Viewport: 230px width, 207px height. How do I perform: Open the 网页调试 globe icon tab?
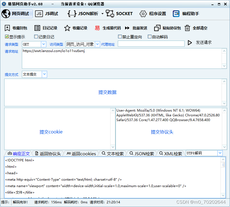click(6, 14)
